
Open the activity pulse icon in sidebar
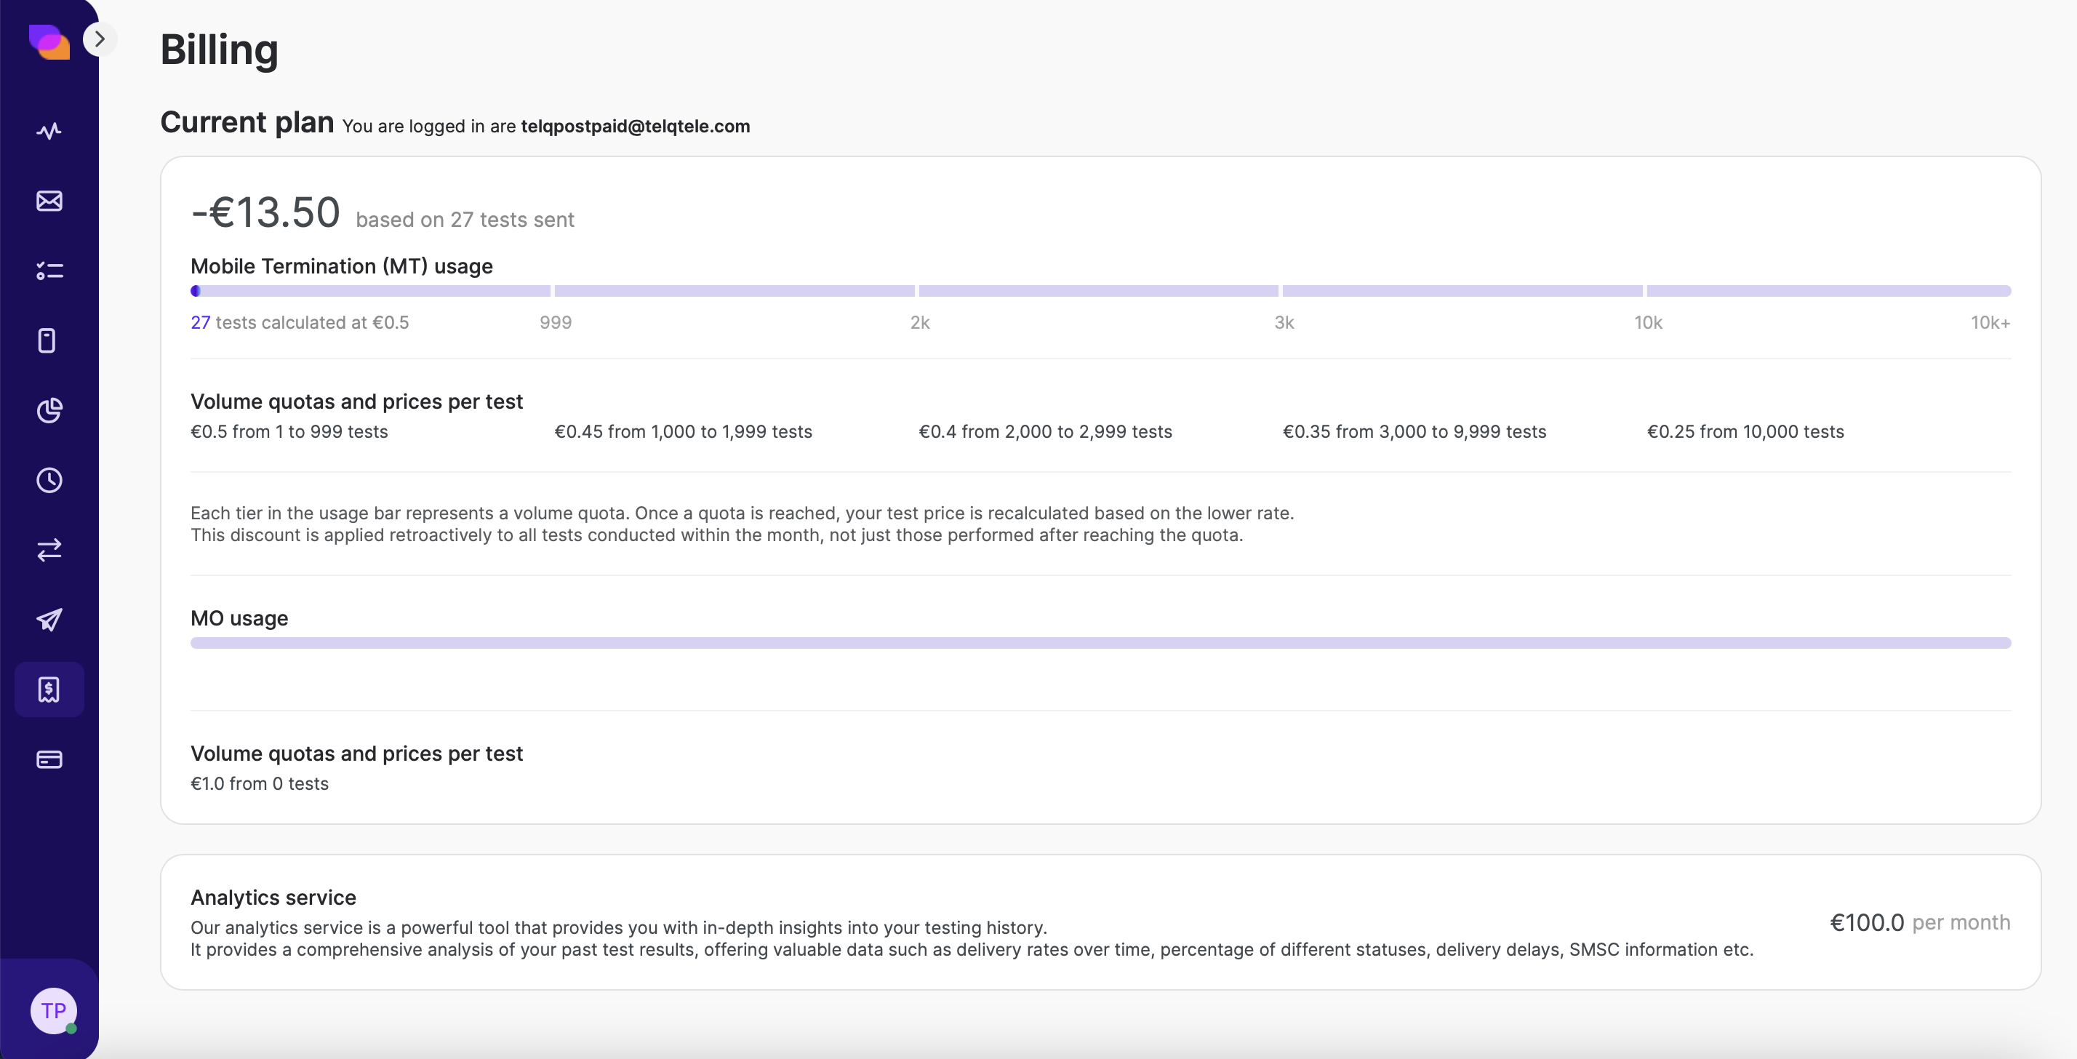49,131
